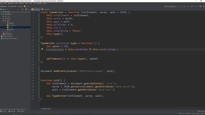Click the fold marker at line 11
Screen dimensions: 205x115
coord(39,43)
